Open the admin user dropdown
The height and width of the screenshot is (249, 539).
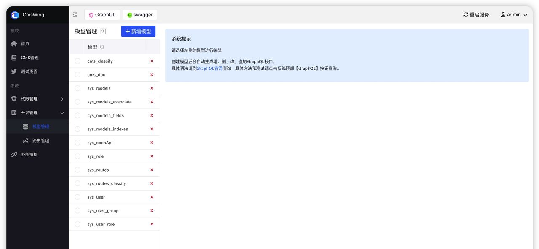(x=514, y=15)
